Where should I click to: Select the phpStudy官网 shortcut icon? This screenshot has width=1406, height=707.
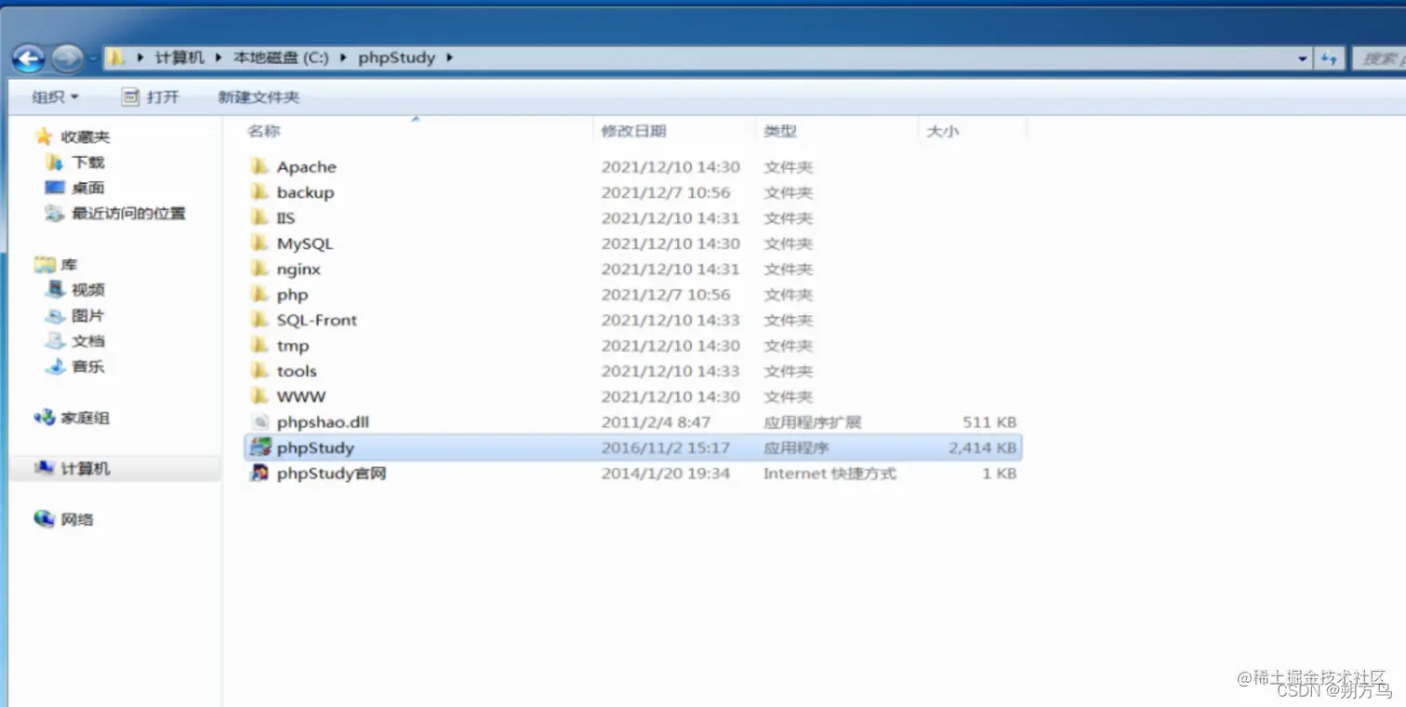[x=260, y=473]
